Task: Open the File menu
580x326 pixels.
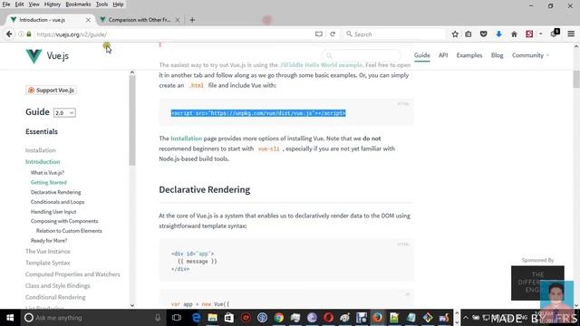Action: tap(6, 5)
